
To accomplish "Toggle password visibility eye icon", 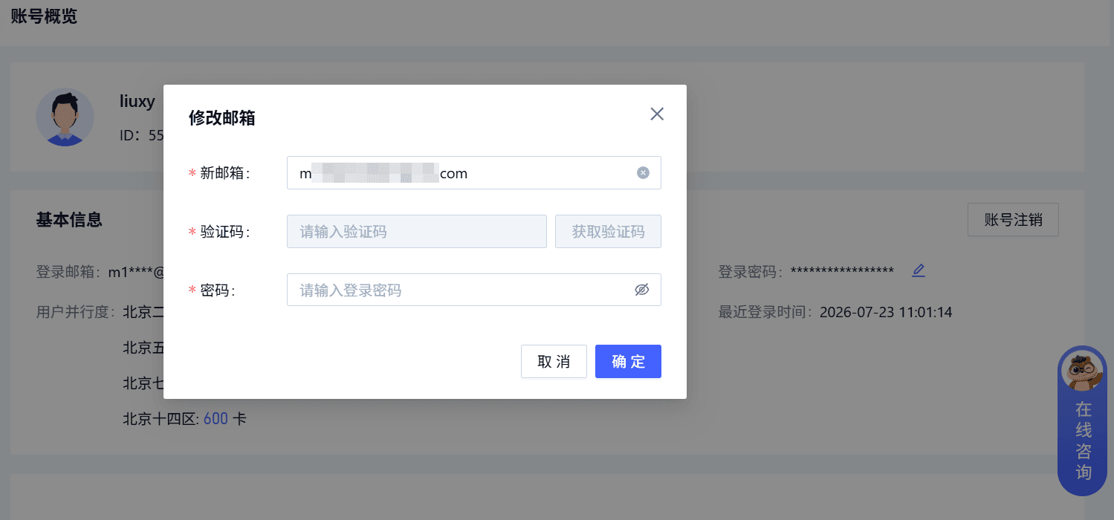I will point(642,290).
